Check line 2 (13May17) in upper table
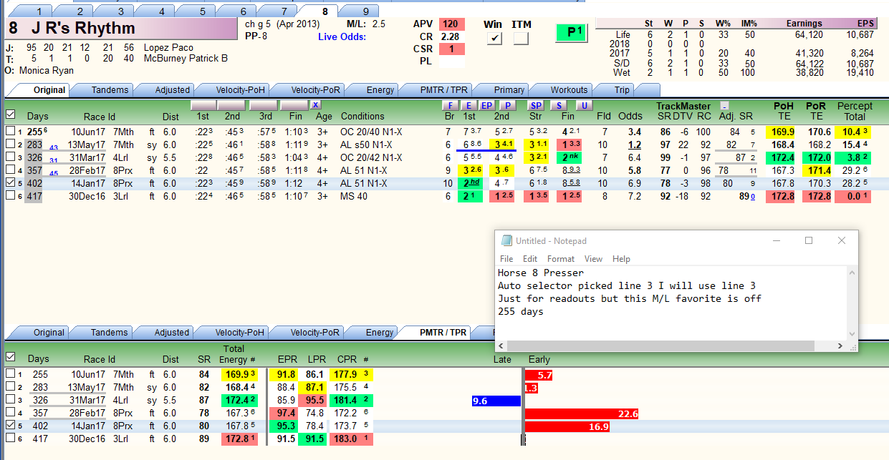 tap(10, 145)
